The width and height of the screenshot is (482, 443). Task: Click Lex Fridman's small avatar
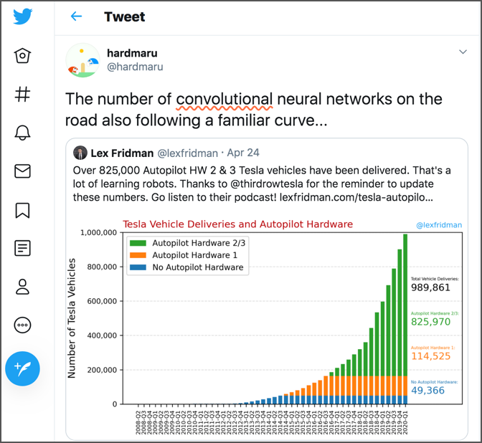coord(80,153)
